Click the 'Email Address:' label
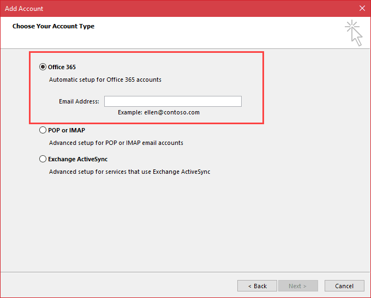 79,101
